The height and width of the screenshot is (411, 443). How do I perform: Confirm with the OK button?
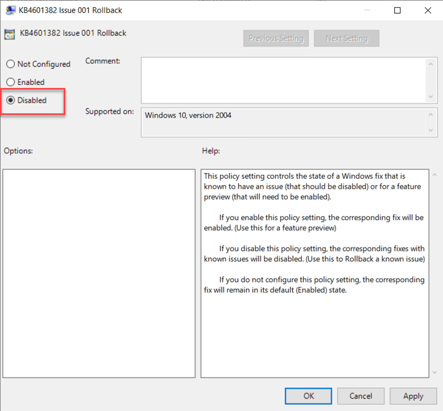[308, 396]
